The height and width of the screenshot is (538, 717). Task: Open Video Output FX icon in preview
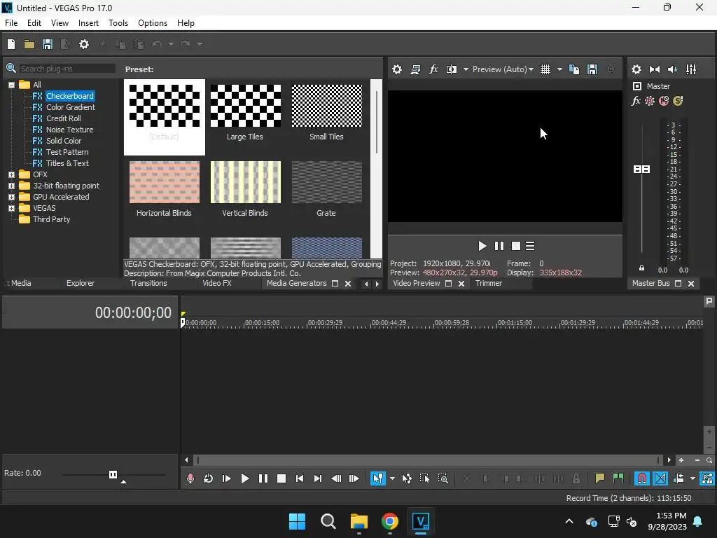(433, 69)
